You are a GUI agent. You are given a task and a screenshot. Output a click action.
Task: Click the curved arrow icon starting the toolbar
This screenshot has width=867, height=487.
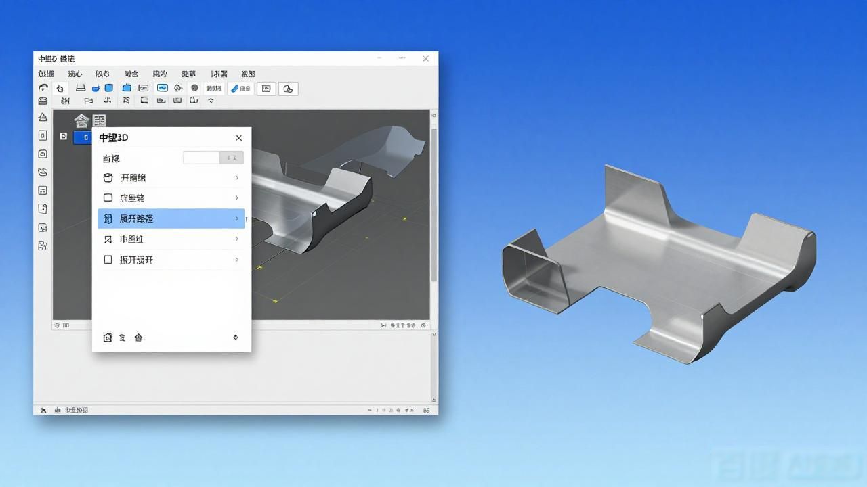pos(43,88)
